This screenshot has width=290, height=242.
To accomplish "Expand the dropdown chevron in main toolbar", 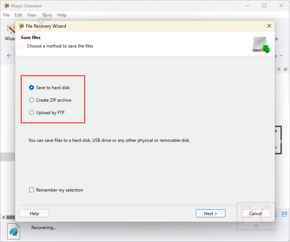I will click(x=281, y=56).
